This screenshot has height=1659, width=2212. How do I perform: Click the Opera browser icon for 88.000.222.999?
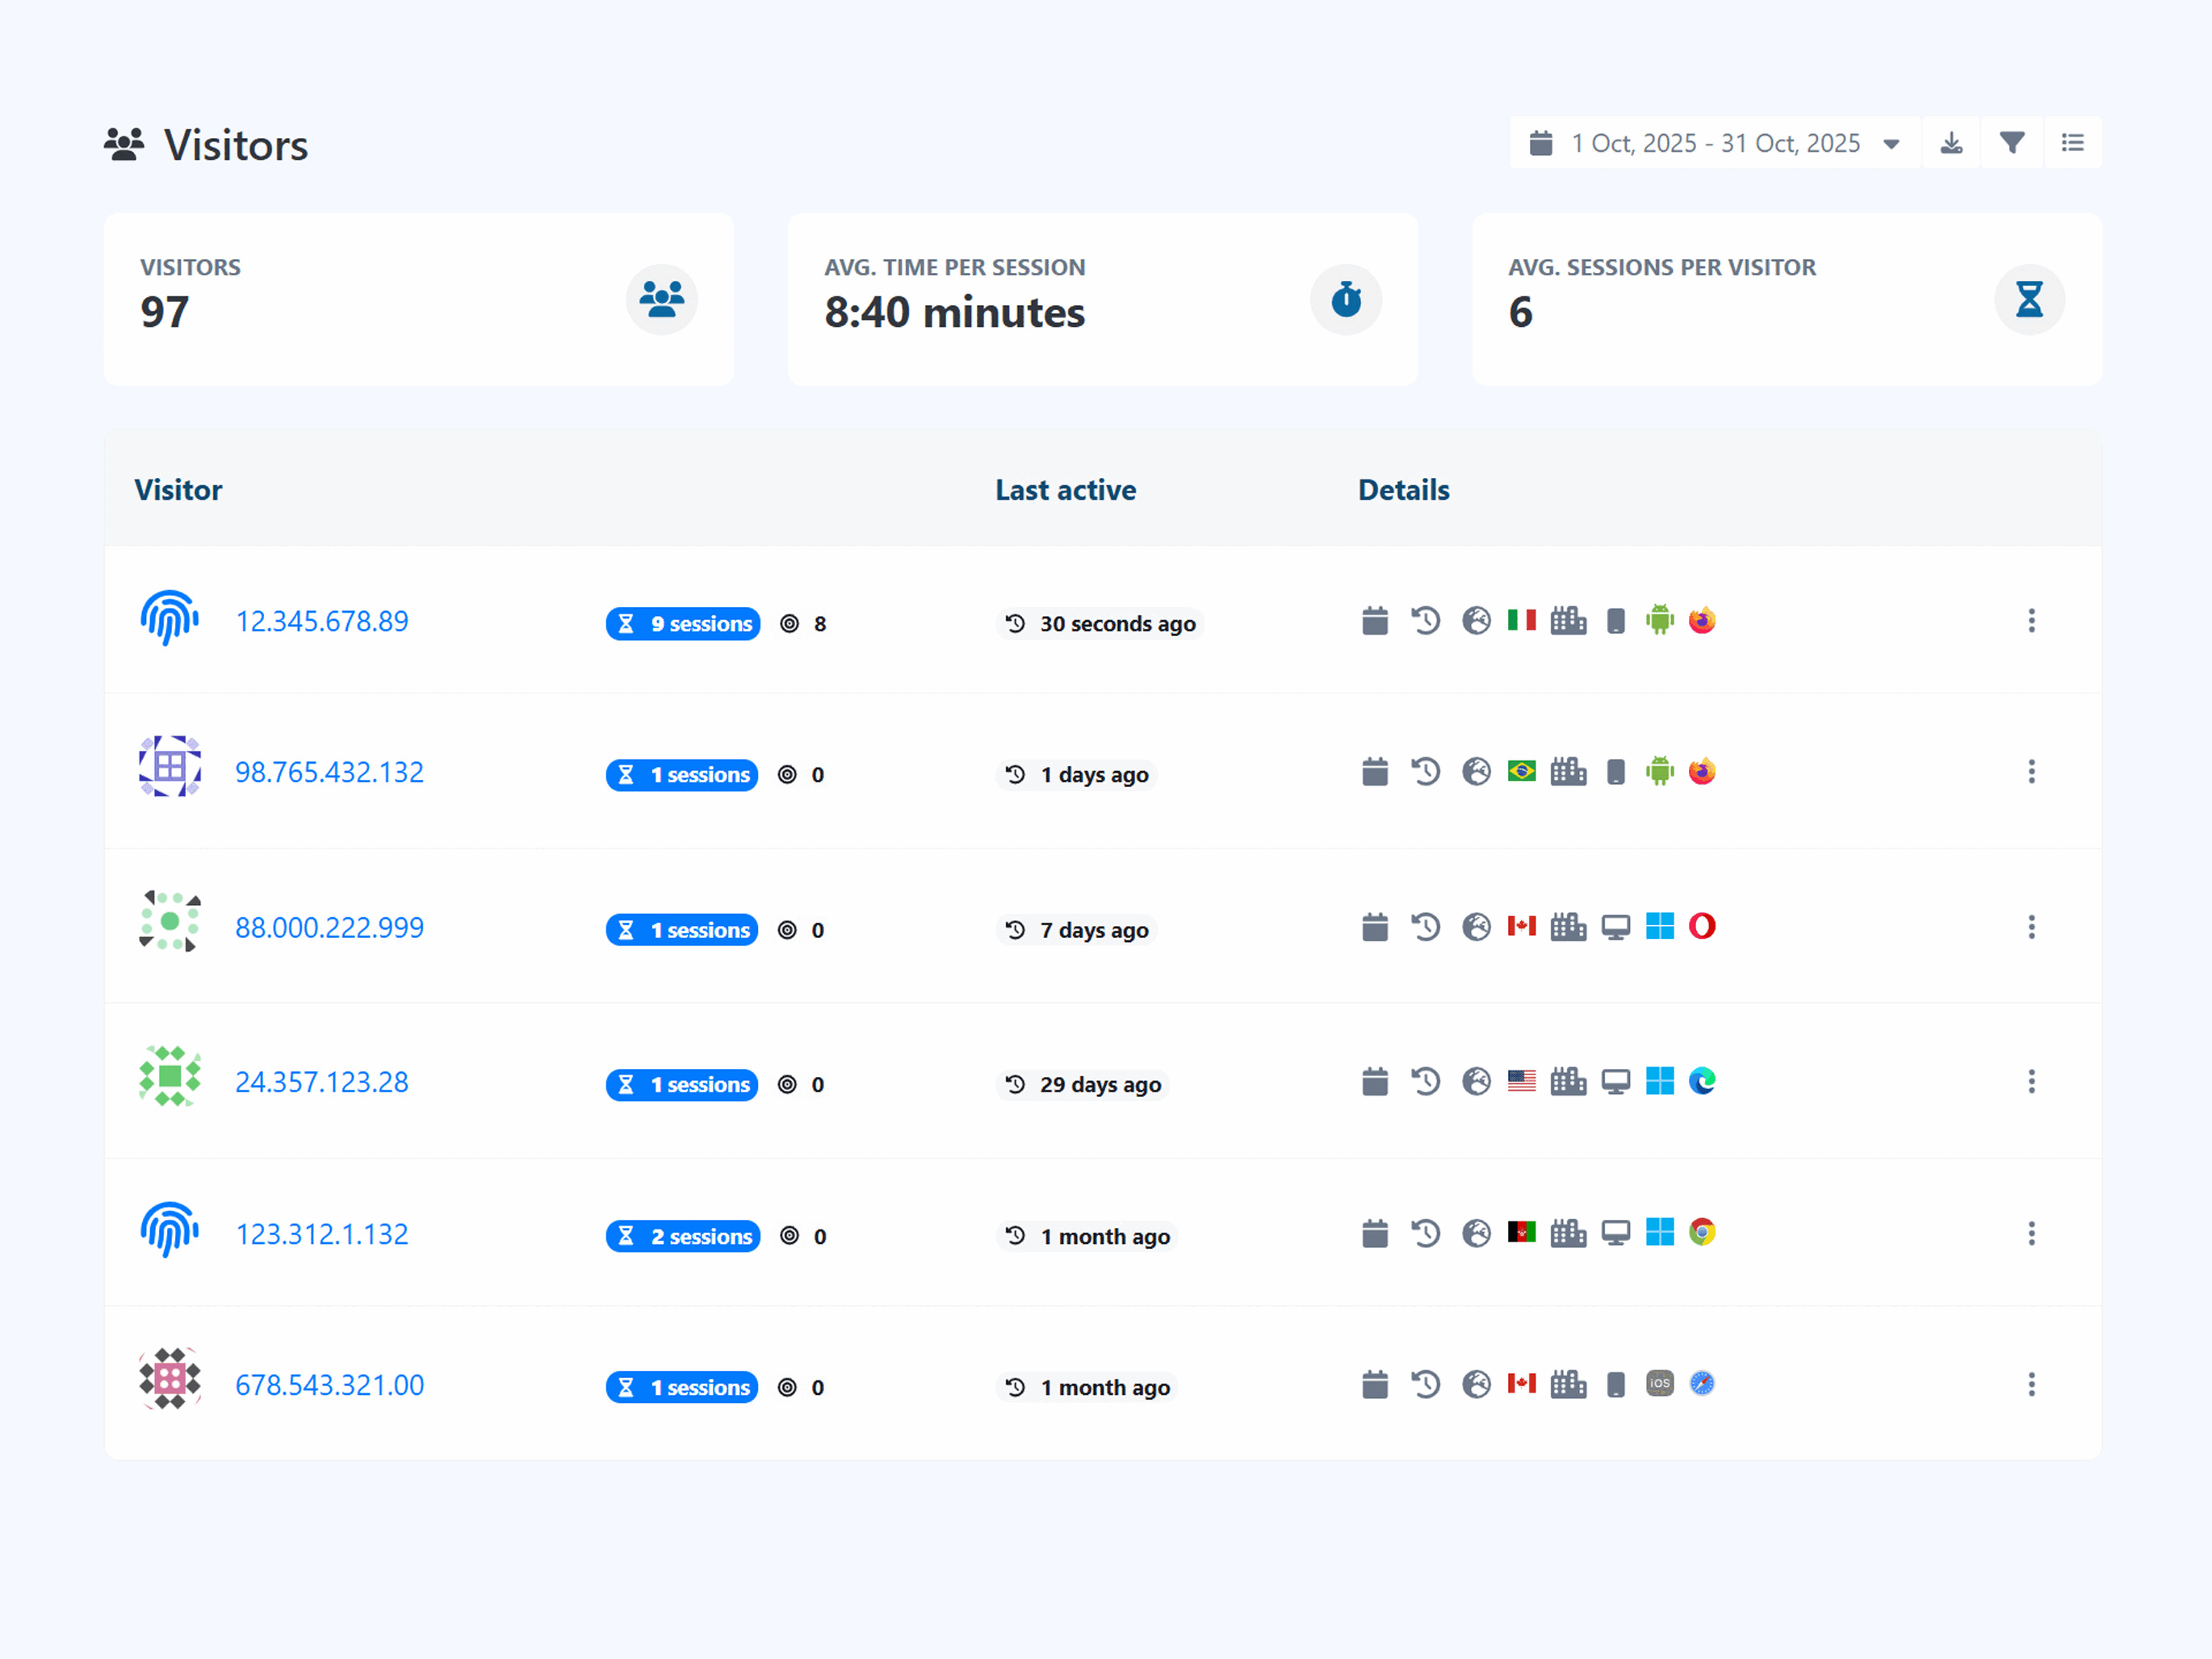coord(1703,927)
